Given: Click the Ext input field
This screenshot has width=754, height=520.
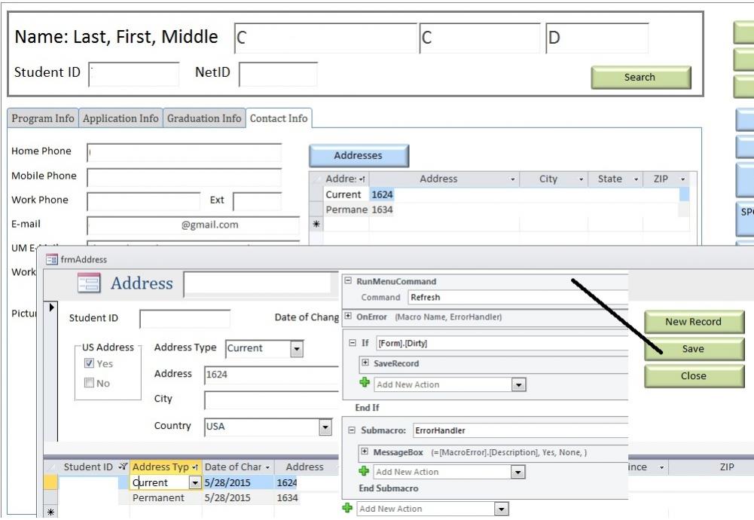Looking at the screenshot, I should pyautogui.click(x=258, y=201).
